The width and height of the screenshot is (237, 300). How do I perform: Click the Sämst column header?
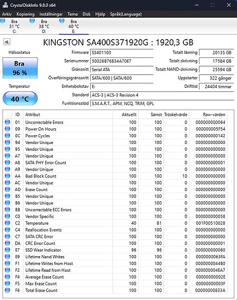(151, 114)
